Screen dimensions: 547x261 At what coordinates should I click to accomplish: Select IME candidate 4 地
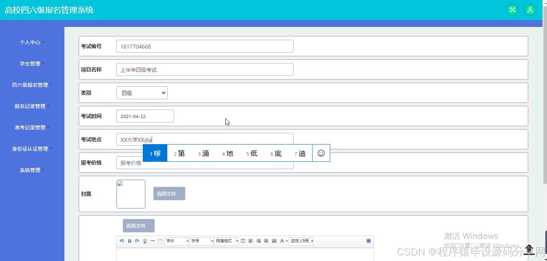pos(228,153)
